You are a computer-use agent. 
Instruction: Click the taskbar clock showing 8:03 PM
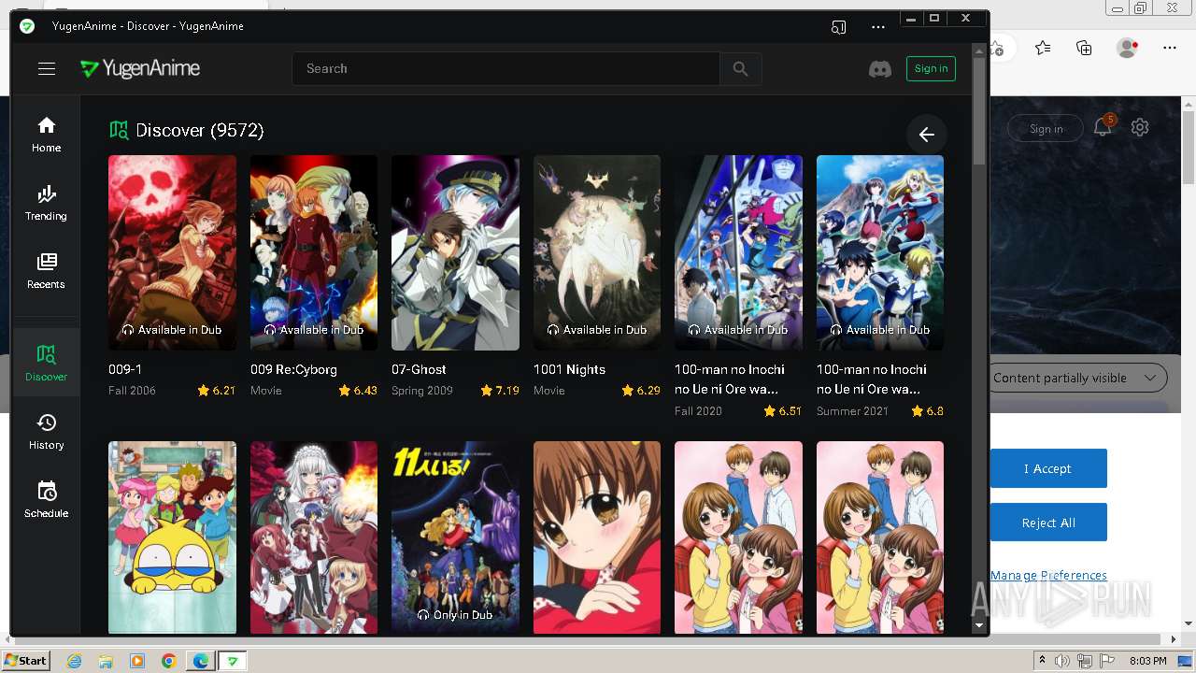[1148, 661]
